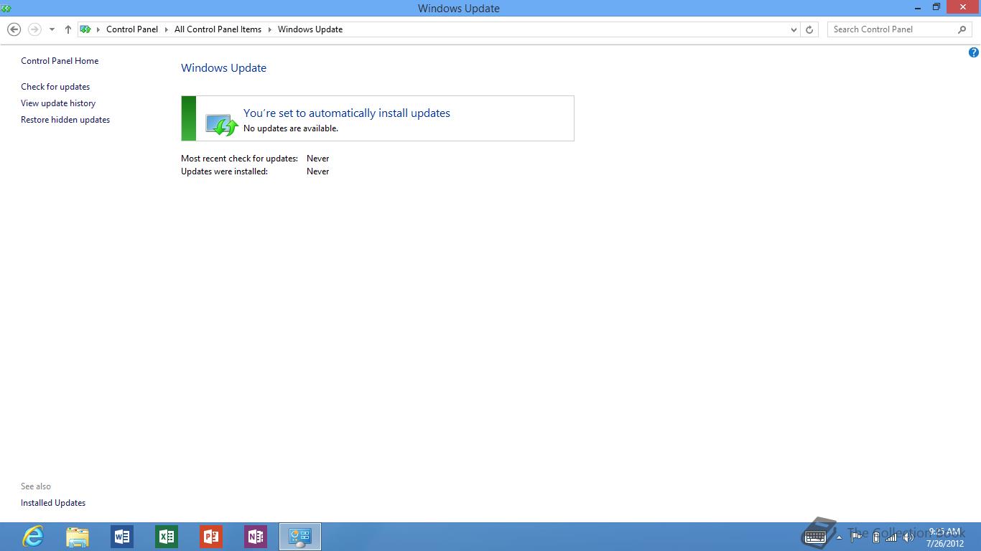The width and height of the screenshot is (981, 551).
Task: Go up one level with the Up arrow
Action: pos(68,29)
